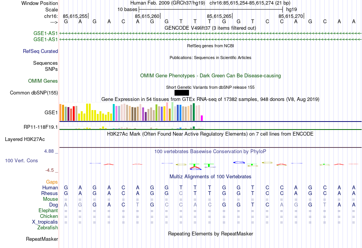The width and height of the screenshot is (362, 248).
Task: Open Gene Expression in 54 tissues title
Action: pyautogui.click(x=210, y=99)
